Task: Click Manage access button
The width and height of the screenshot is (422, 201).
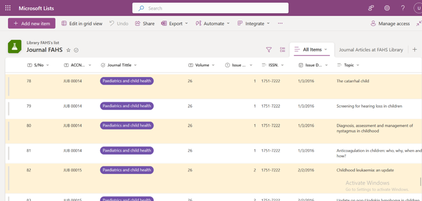Action: click(x=390, y=24)
